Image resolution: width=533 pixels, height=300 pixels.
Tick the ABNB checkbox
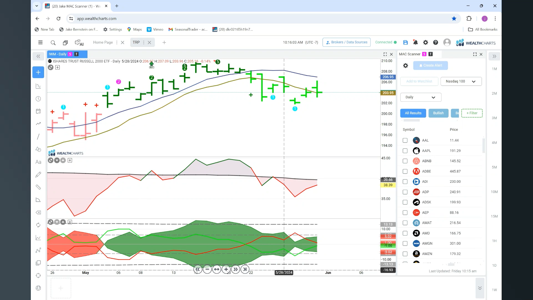coord(405,161)
